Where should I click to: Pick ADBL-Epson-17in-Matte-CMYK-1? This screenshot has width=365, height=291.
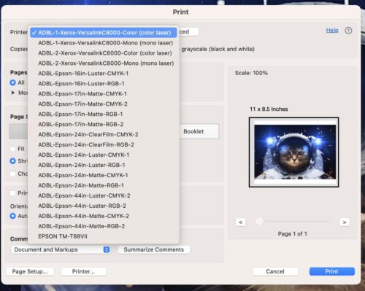pos(104,94)
